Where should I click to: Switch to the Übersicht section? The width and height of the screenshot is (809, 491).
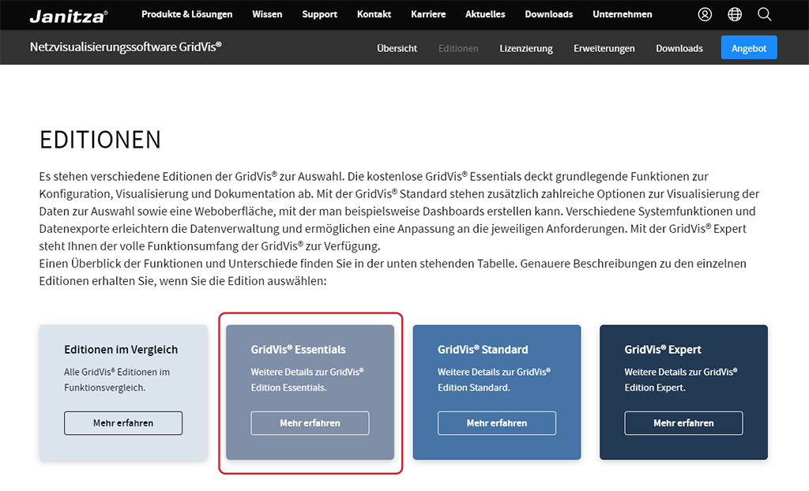pyautogui.click(x=397, y=48)
